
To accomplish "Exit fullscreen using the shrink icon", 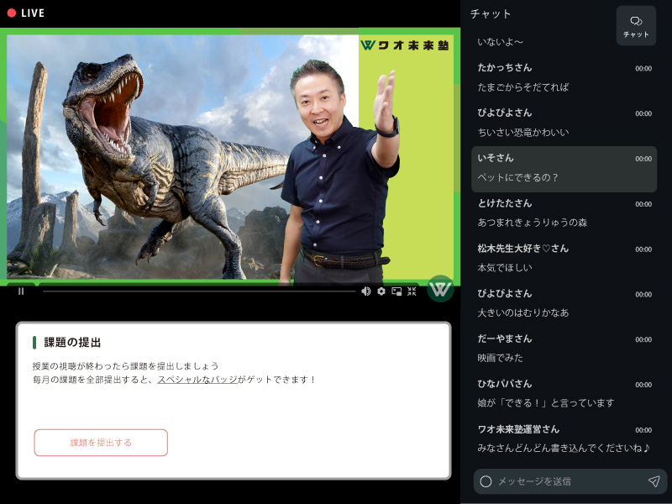I will point(412,292).
